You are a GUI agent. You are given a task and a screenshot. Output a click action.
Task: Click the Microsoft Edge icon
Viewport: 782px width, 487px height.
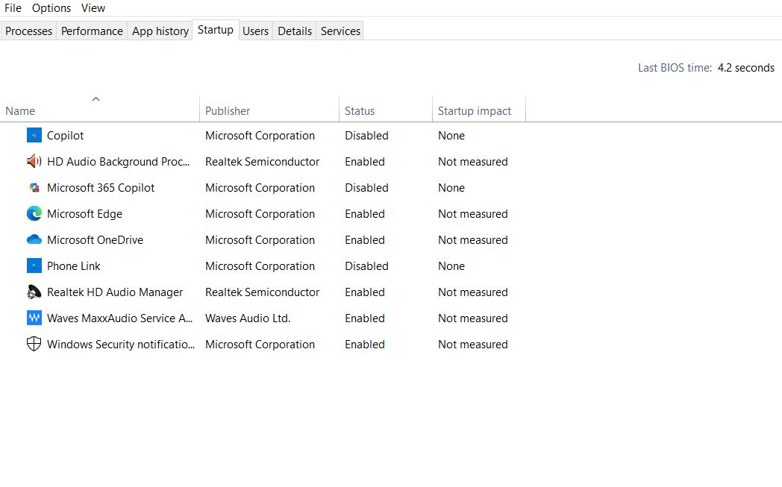pos(34,213)
